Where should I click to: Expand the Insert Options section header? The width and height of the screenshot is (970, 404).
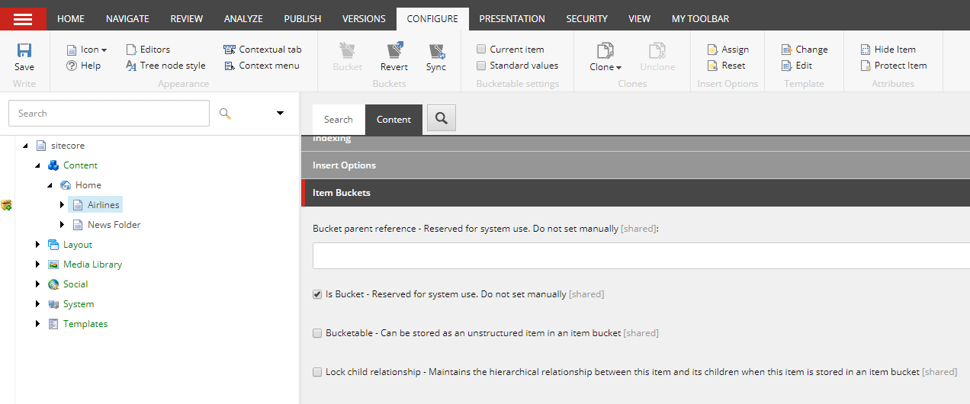click(x=636, y=165)
